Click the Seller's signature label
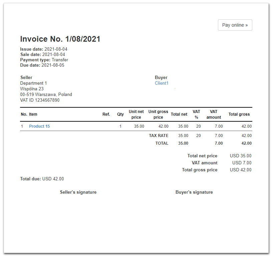 [78, 192]
